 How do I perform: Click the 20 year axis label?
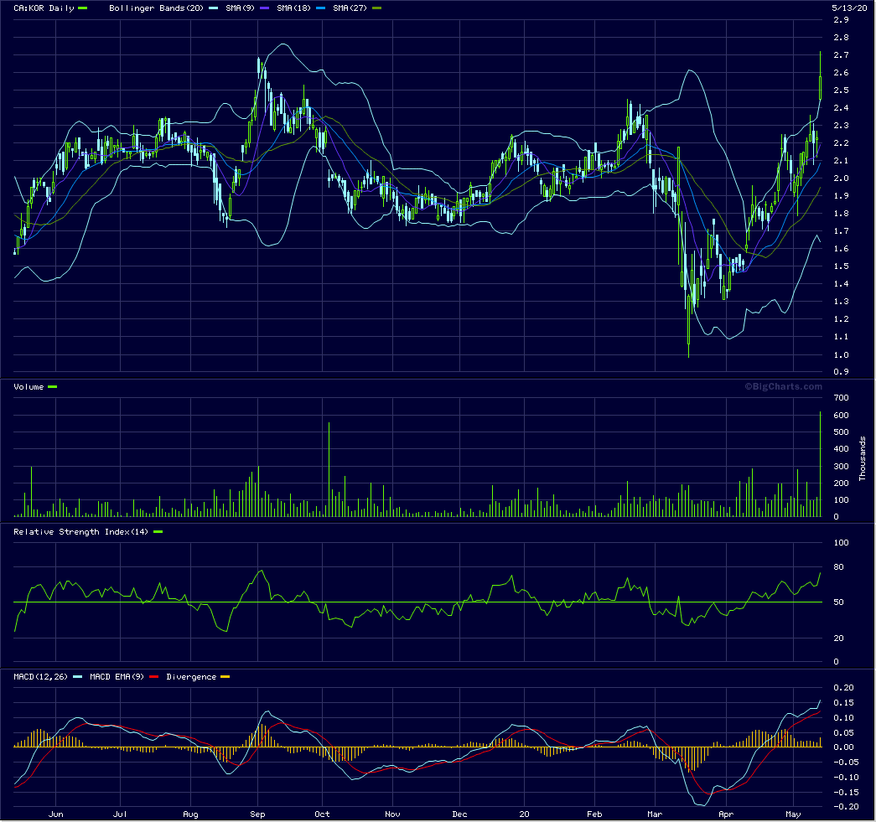pos(524,814)
